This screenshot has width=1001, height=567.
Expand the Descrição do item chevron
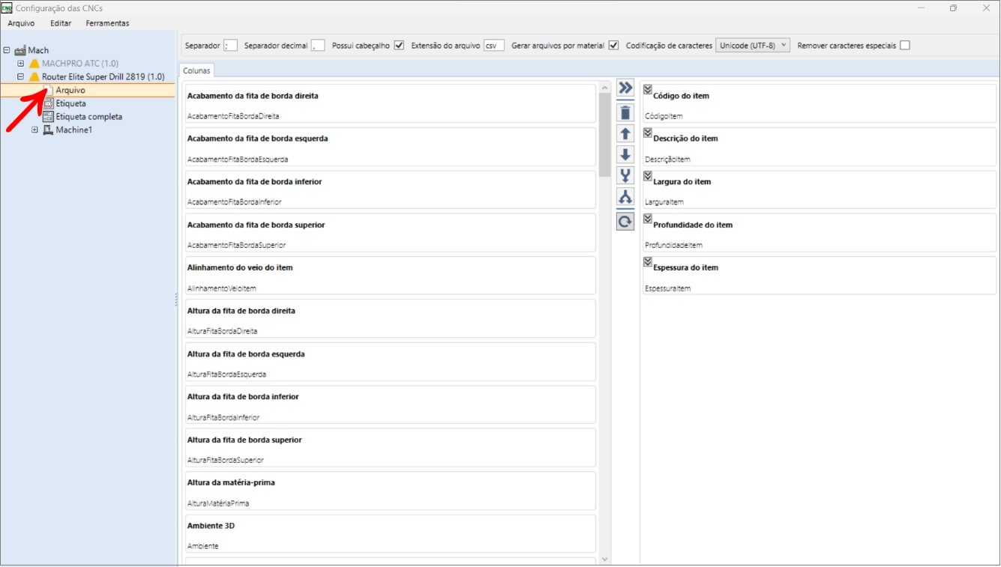pos(649,133)
